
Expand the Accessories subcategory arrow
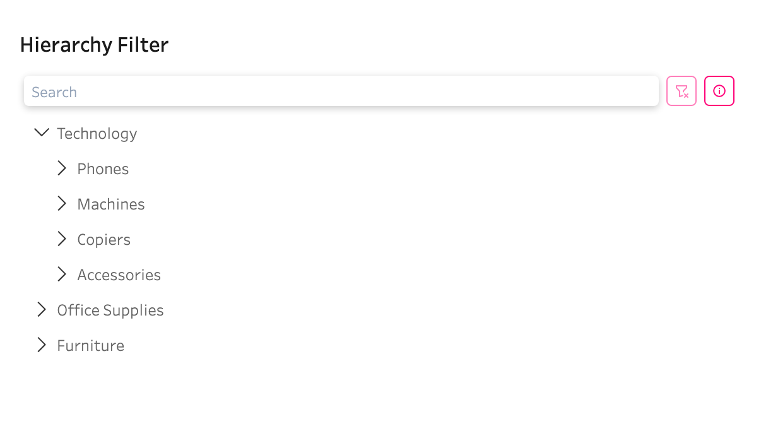[x=62, y=274]
